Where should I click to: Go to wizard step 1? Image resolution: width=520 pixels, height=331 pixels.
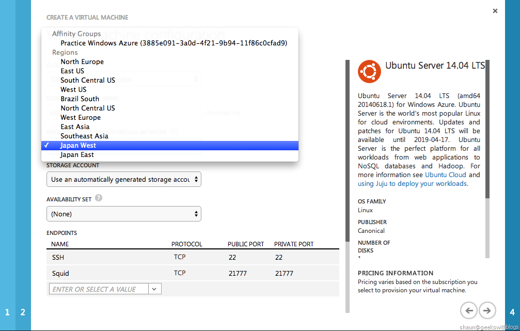[x=7, y=312]
